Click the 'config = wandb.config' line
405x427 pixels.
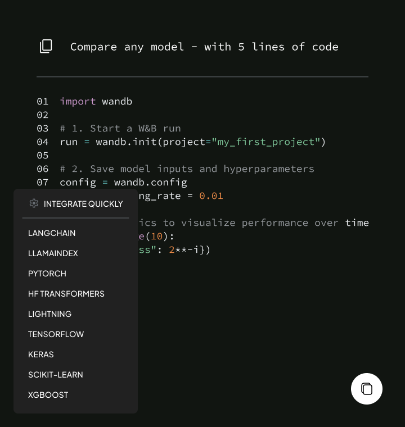pyautogui.click(x=123, y=183)
